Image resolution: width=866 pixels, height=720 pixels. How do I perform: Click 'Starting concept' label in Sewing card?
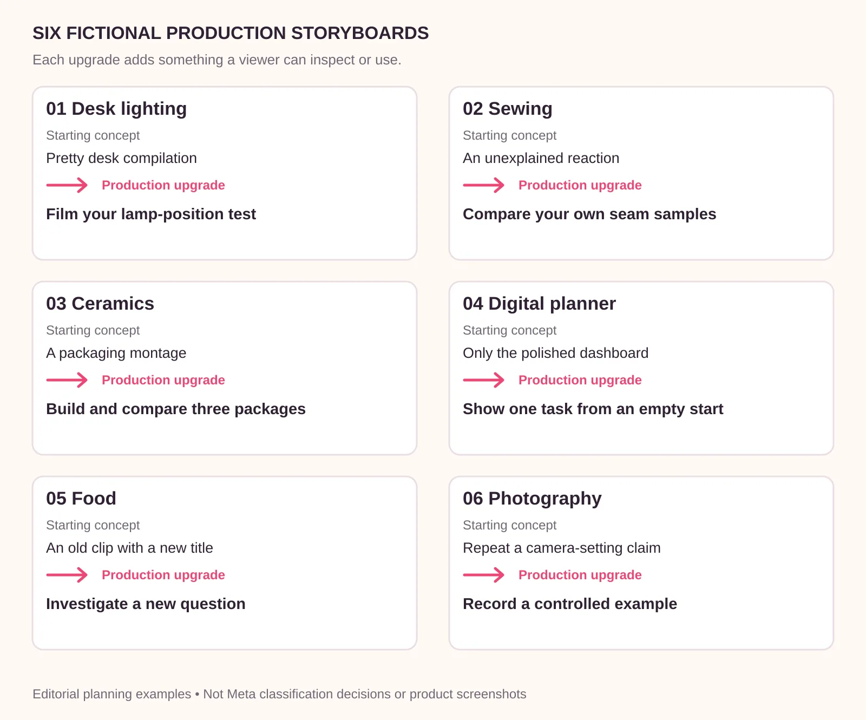(510, 135)
